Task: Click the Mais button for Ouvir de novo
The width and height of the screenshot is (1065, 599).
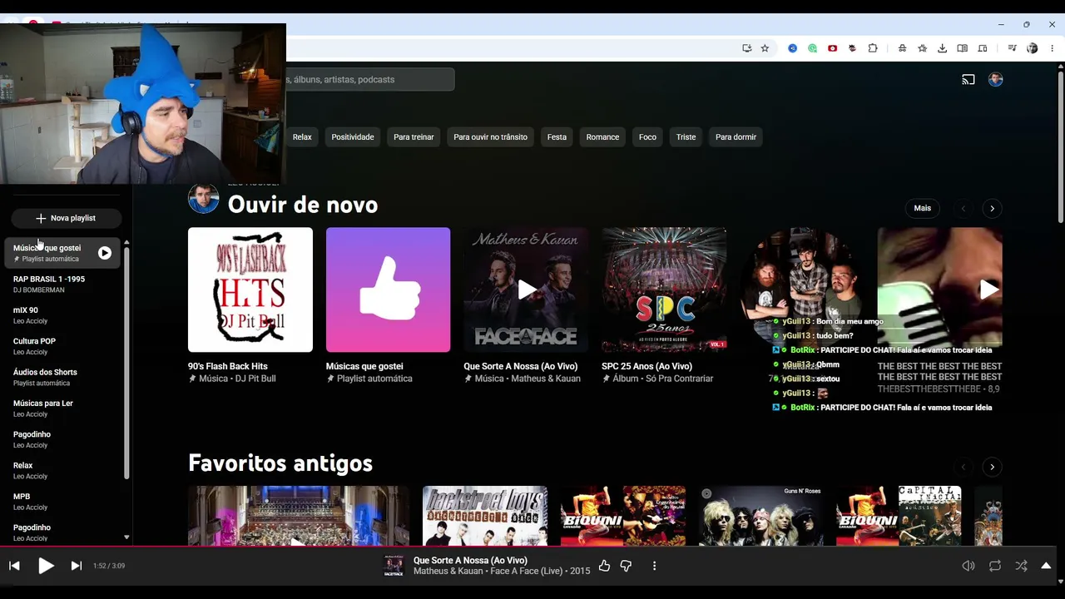Action: point(923,208)
